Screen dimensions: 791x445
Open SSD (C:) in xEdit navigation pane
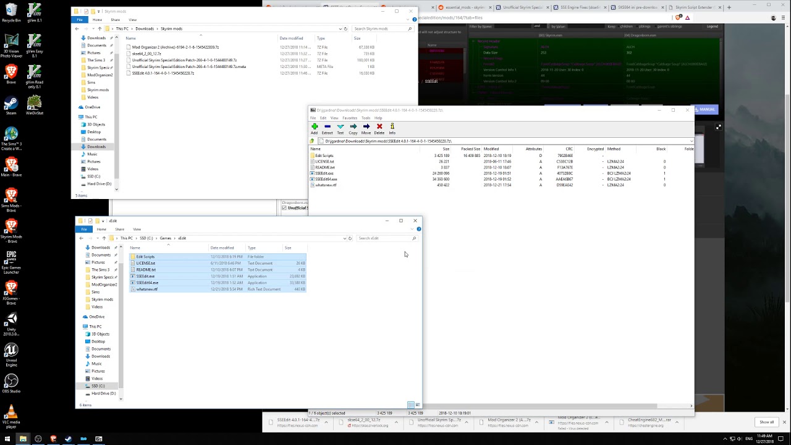(98, 386)
